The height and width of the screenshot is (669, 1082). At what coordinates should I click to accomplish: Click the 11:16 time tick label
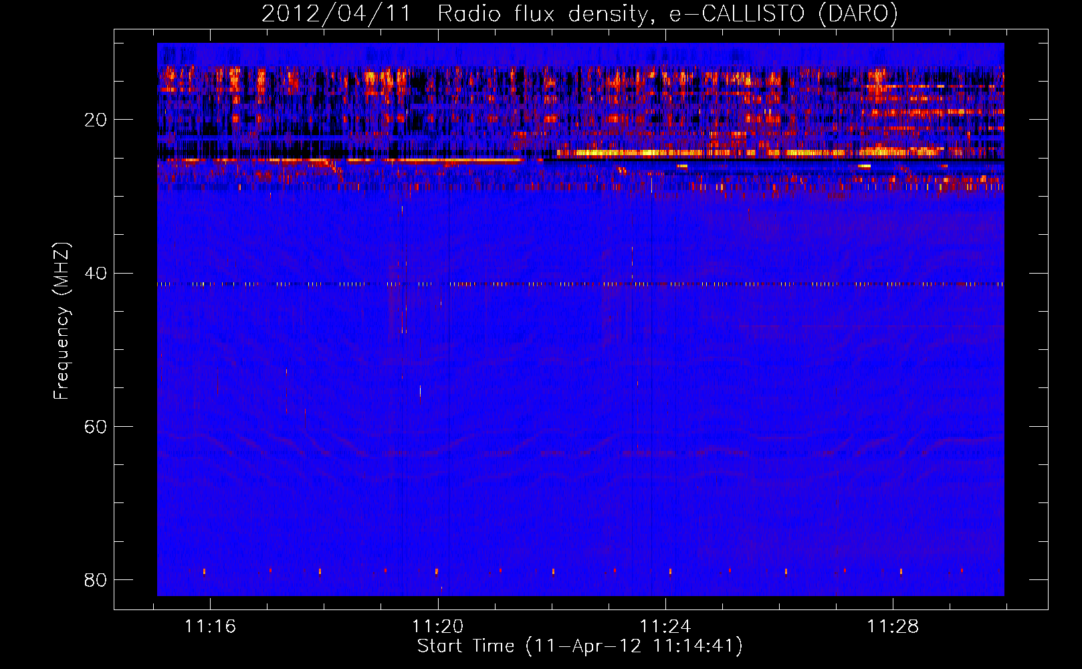[x=210, y=627]
